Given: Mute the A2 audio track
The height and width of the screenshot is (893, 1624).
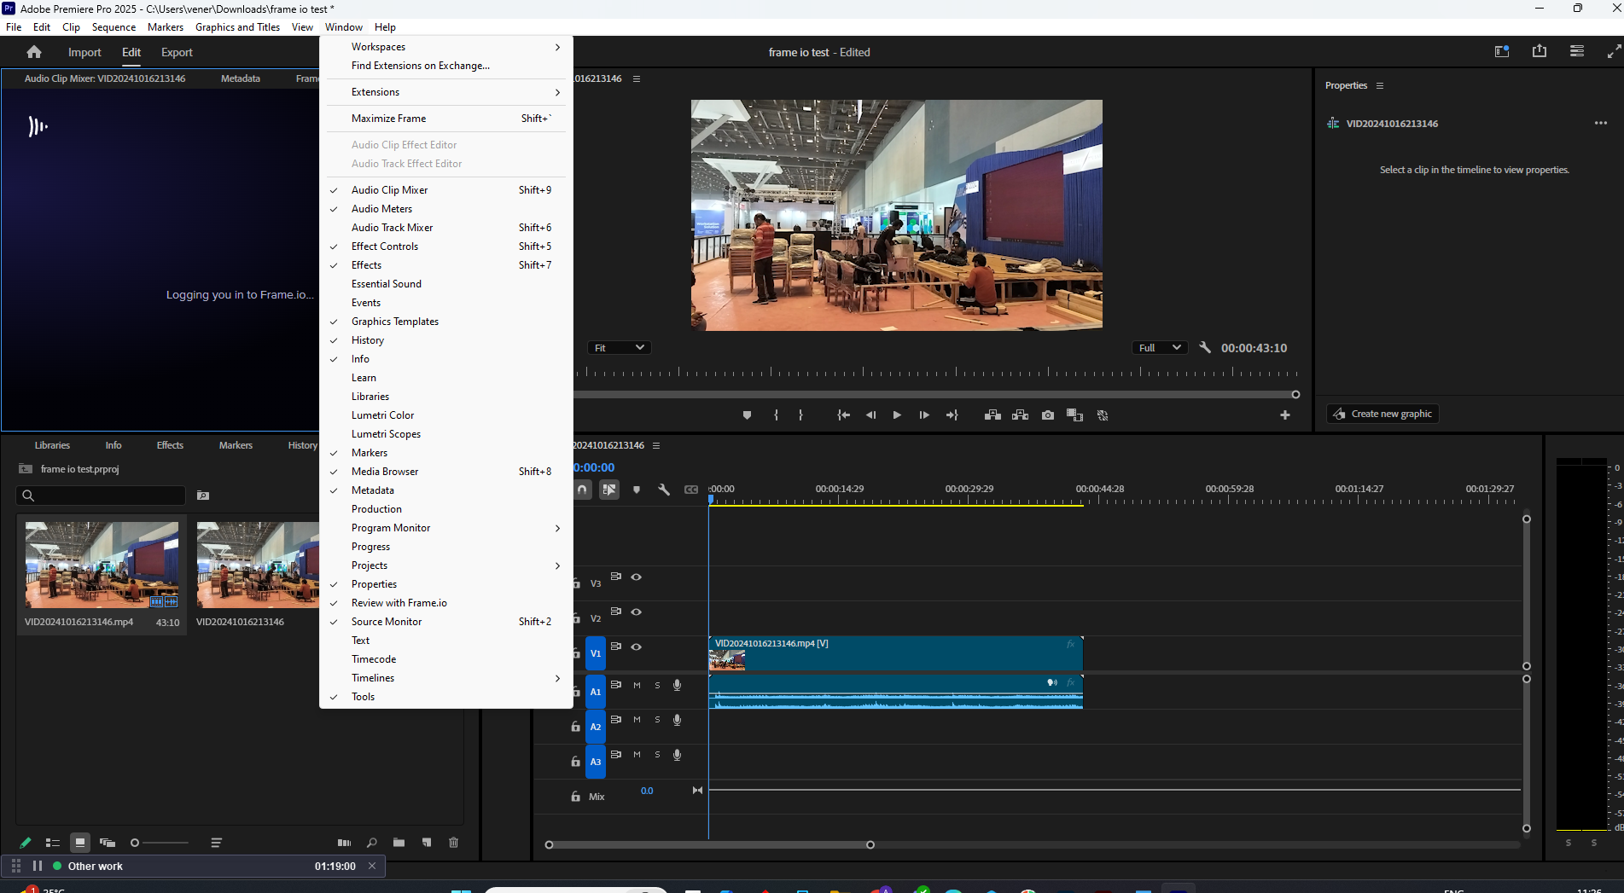Looking at the screenshot, I should (637, 720).
